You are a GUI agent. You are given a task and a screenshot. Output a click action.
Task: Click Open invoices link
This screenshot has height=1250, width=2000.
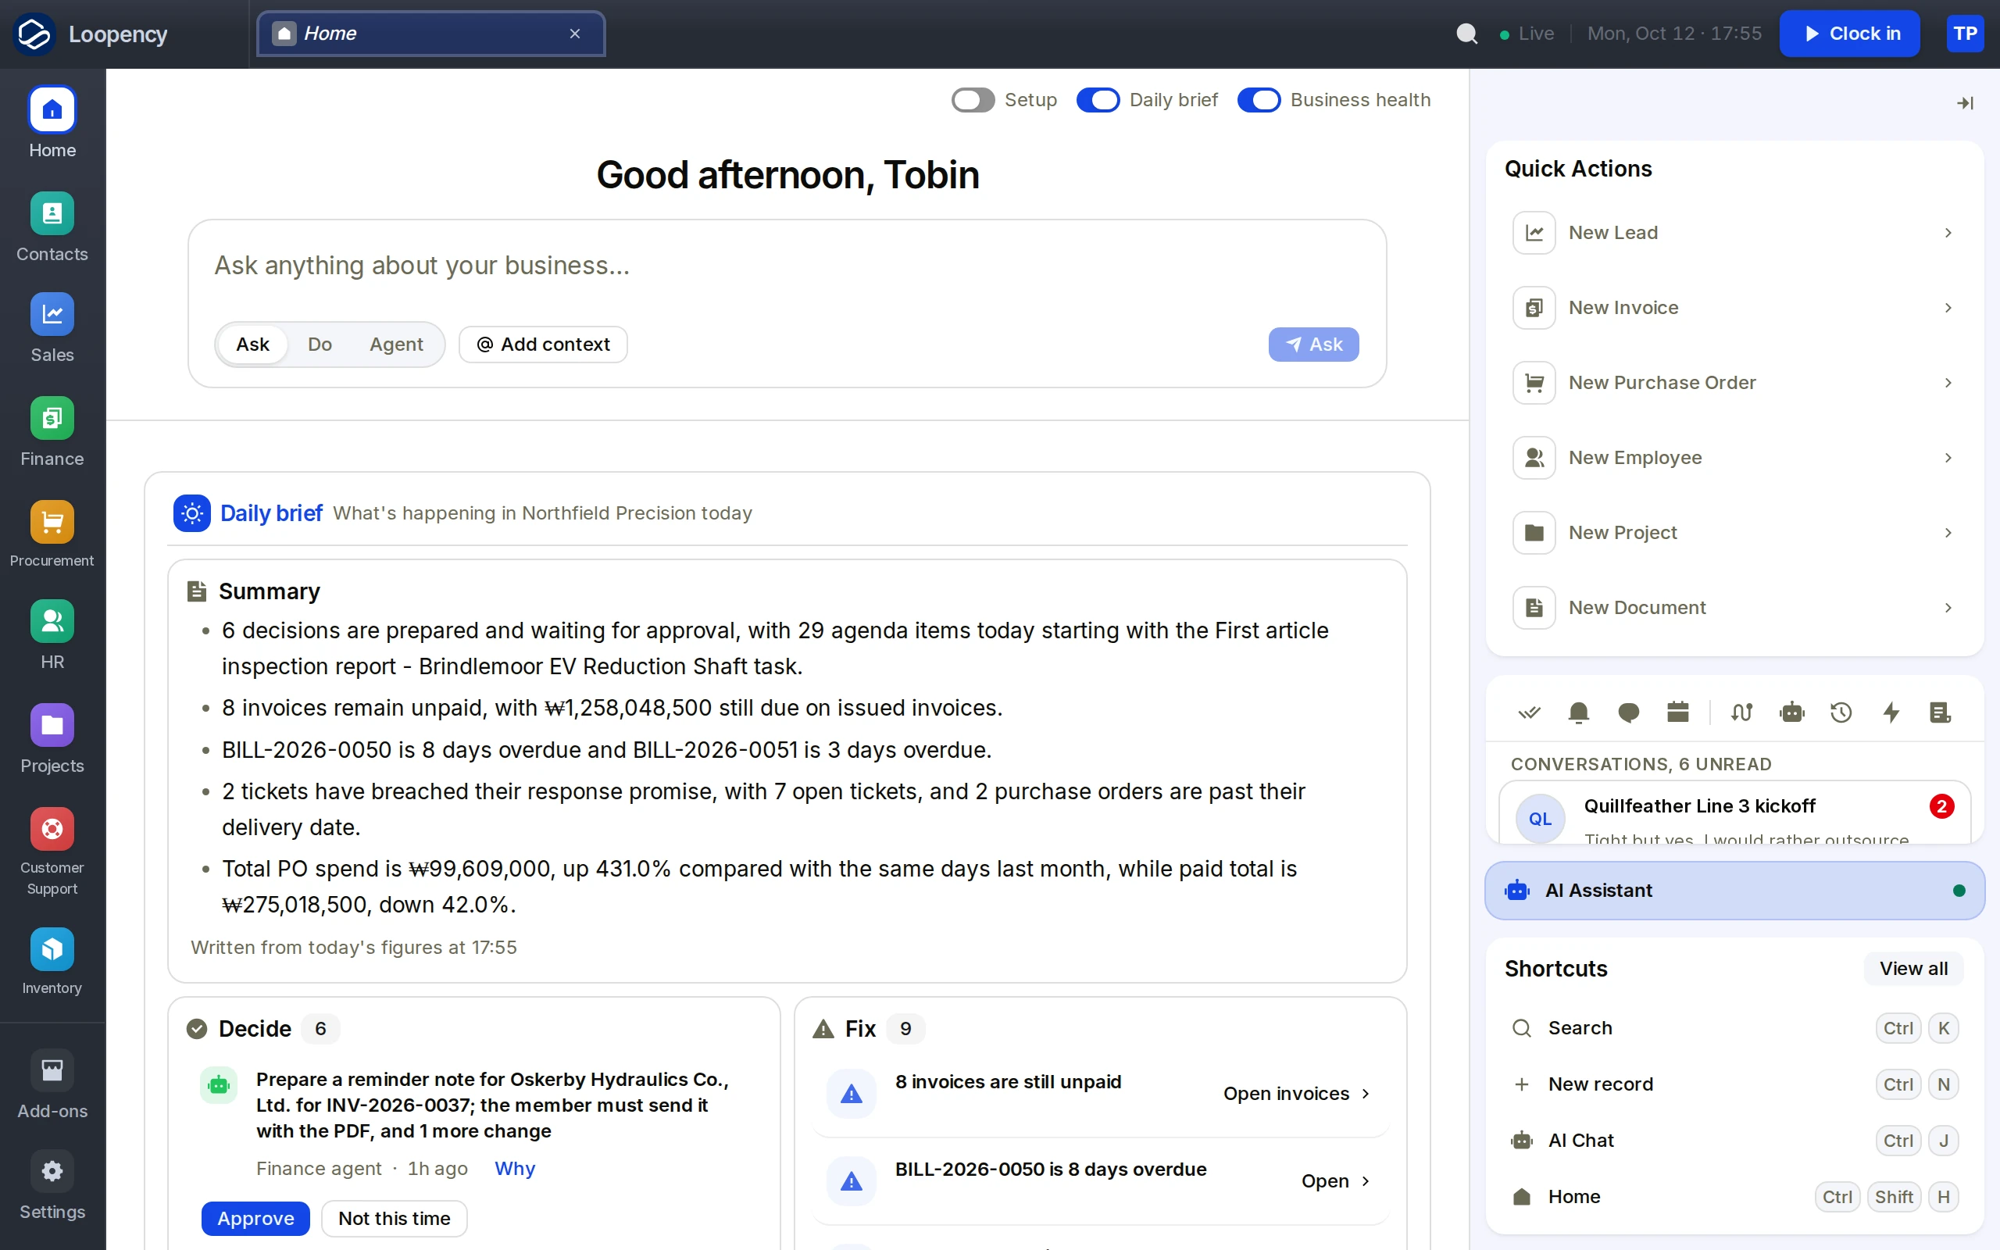point(1296,1093)
